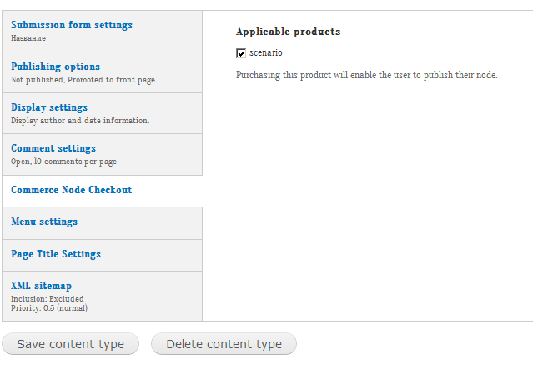
Task: Open the Comment settings tab
Action: [x=53, y=148]
